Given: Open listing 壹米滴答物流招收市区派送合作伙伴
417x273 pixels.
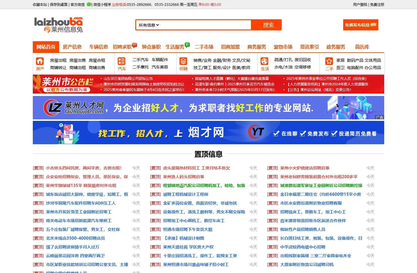Looking at the screenshot, I should [313, 221].
